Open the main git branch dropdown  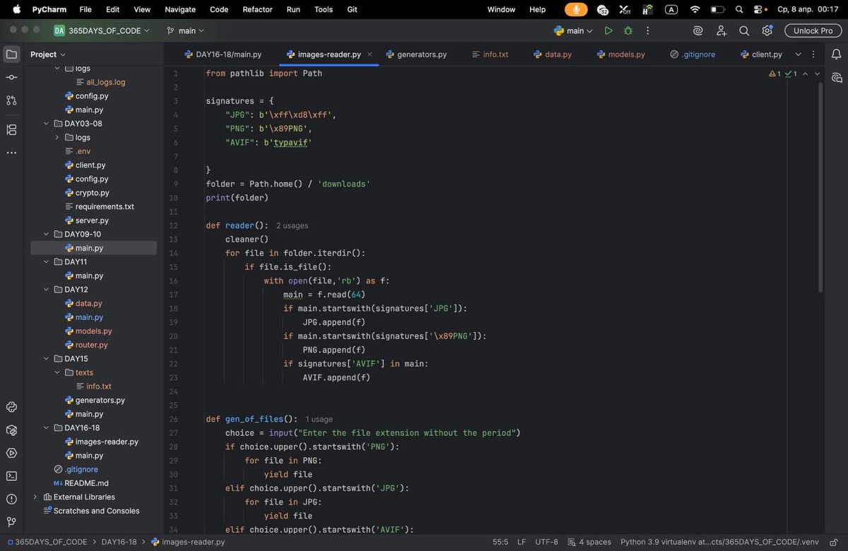(x=185, y=31)
